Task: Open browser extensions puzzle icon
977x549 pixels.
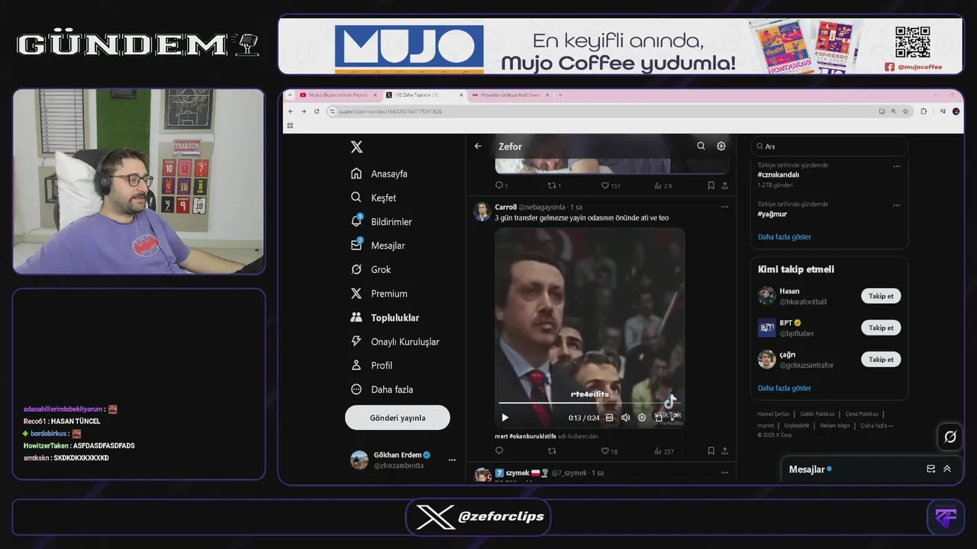Action: (924, 111)
